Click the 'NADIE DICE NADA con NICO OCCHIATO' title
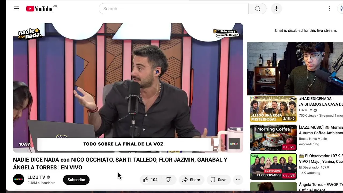The image size is (343, 193). pyautogui.click(x=120, y=164)
